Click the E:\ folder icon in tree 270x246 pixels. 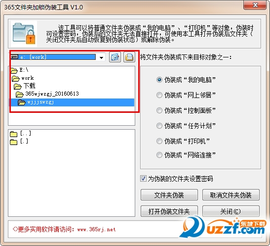(x=14, y=70)
